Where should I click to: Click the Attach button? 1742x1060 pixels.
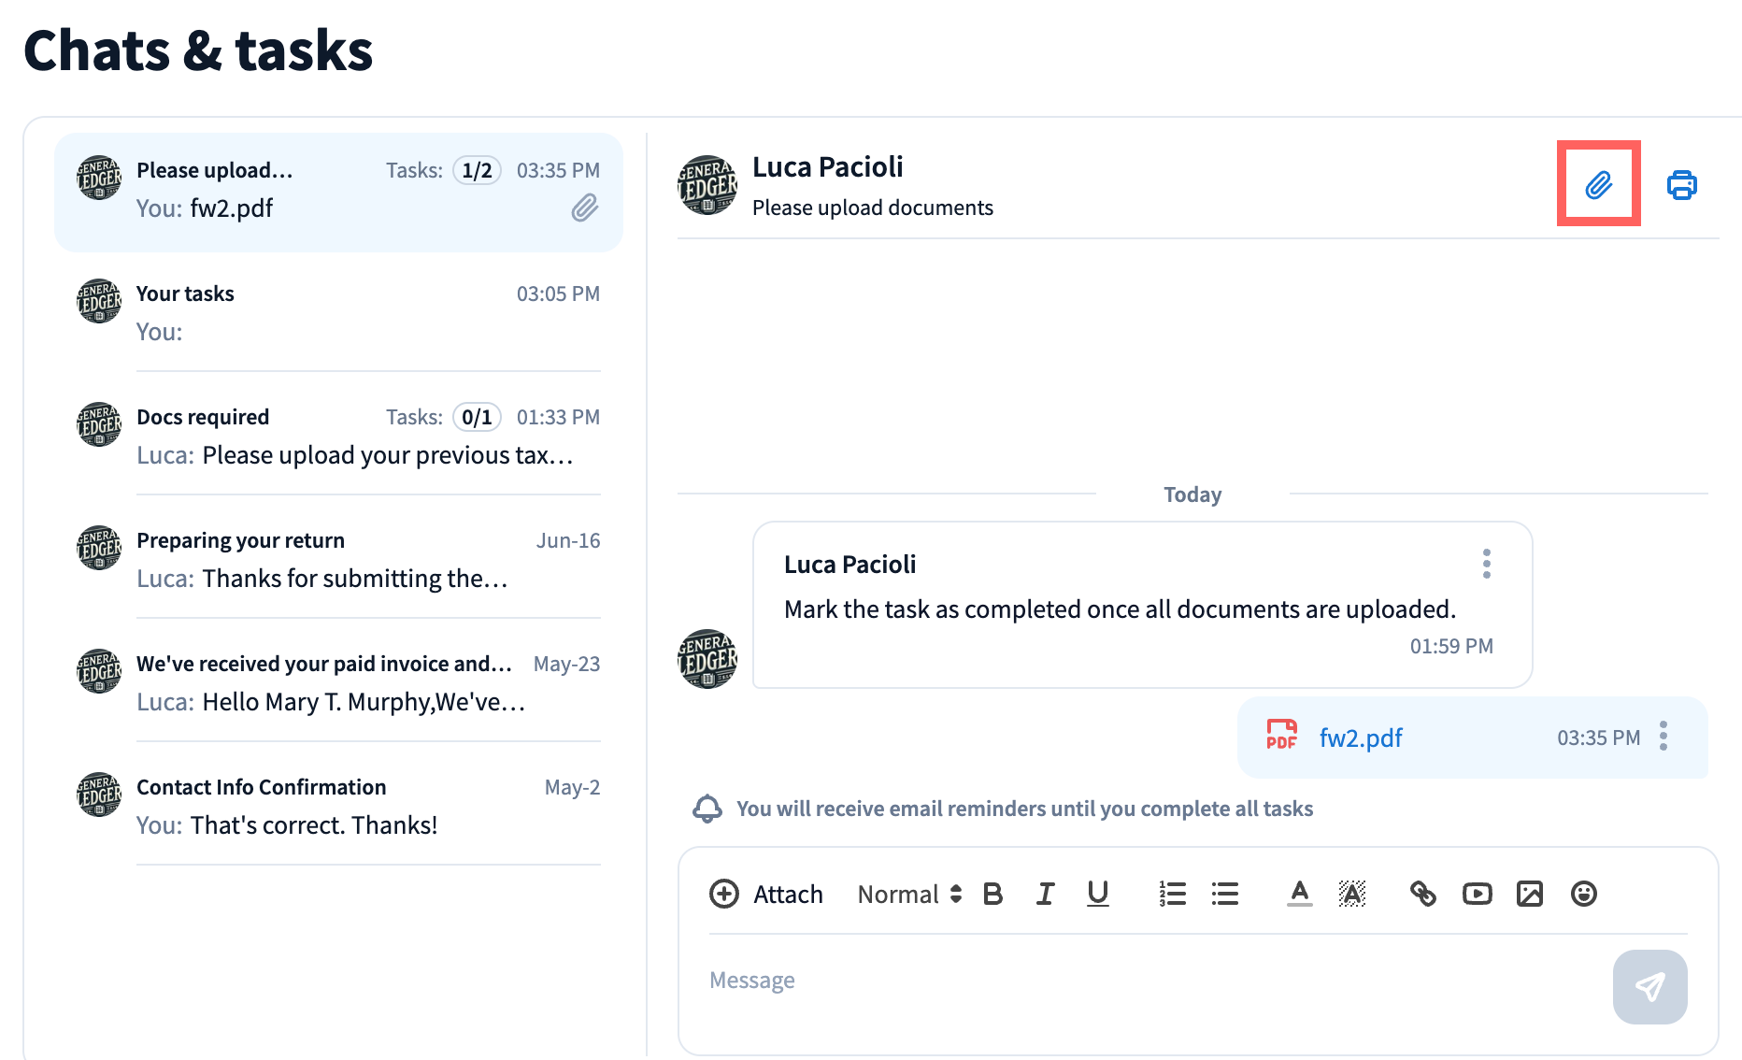tap(766, 895)
